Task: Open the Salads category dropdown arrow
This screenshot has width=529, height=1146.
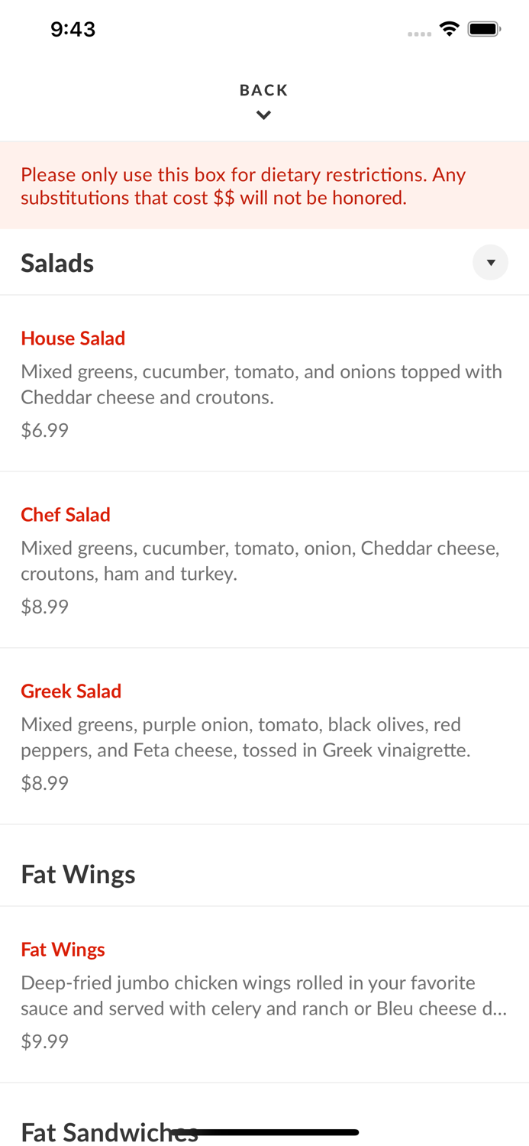Action: [490, 263]
